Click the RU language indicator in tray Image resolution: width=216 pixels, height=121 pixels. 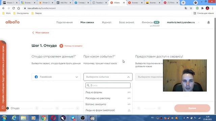[152, 118]
